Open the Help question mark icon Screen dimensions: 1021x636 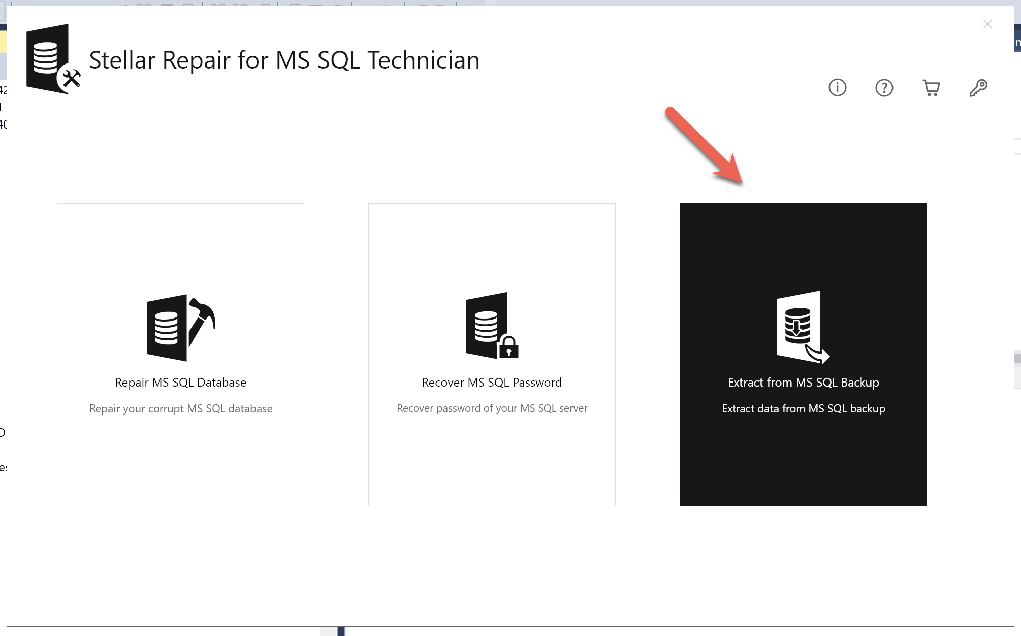click(884, 88)
